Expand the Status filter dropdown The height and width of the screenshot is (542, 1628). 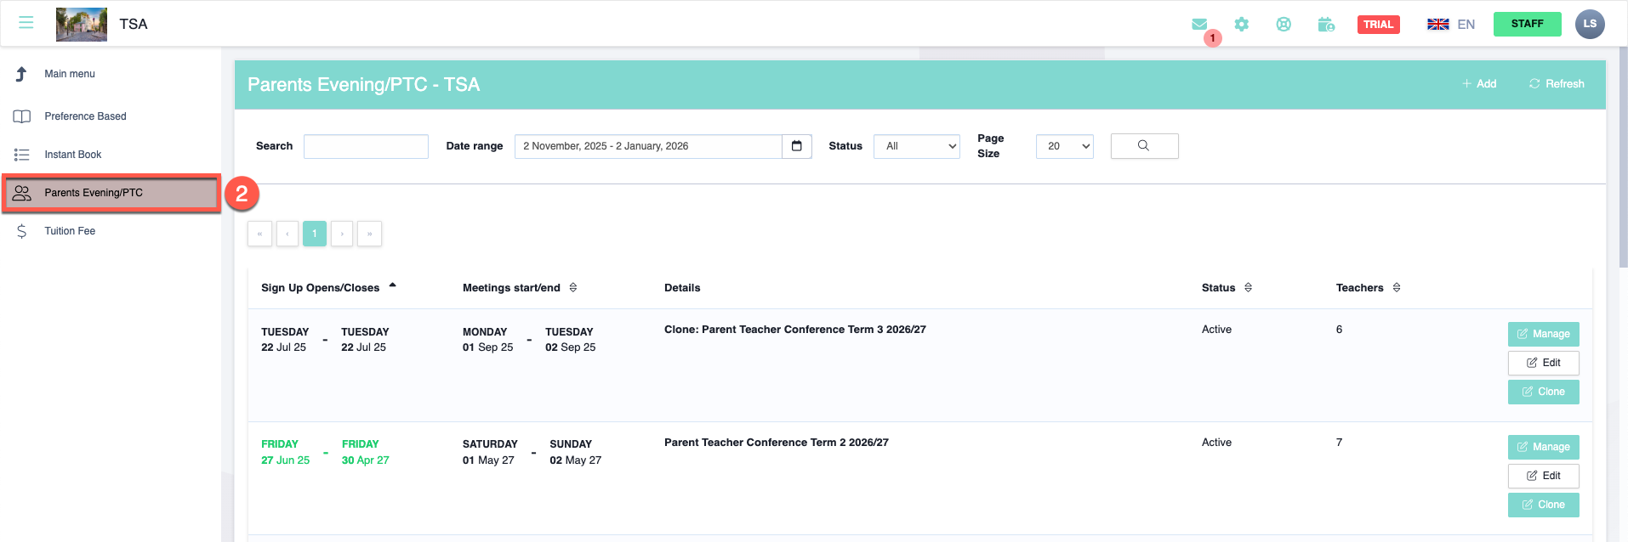tap(916, 146)
